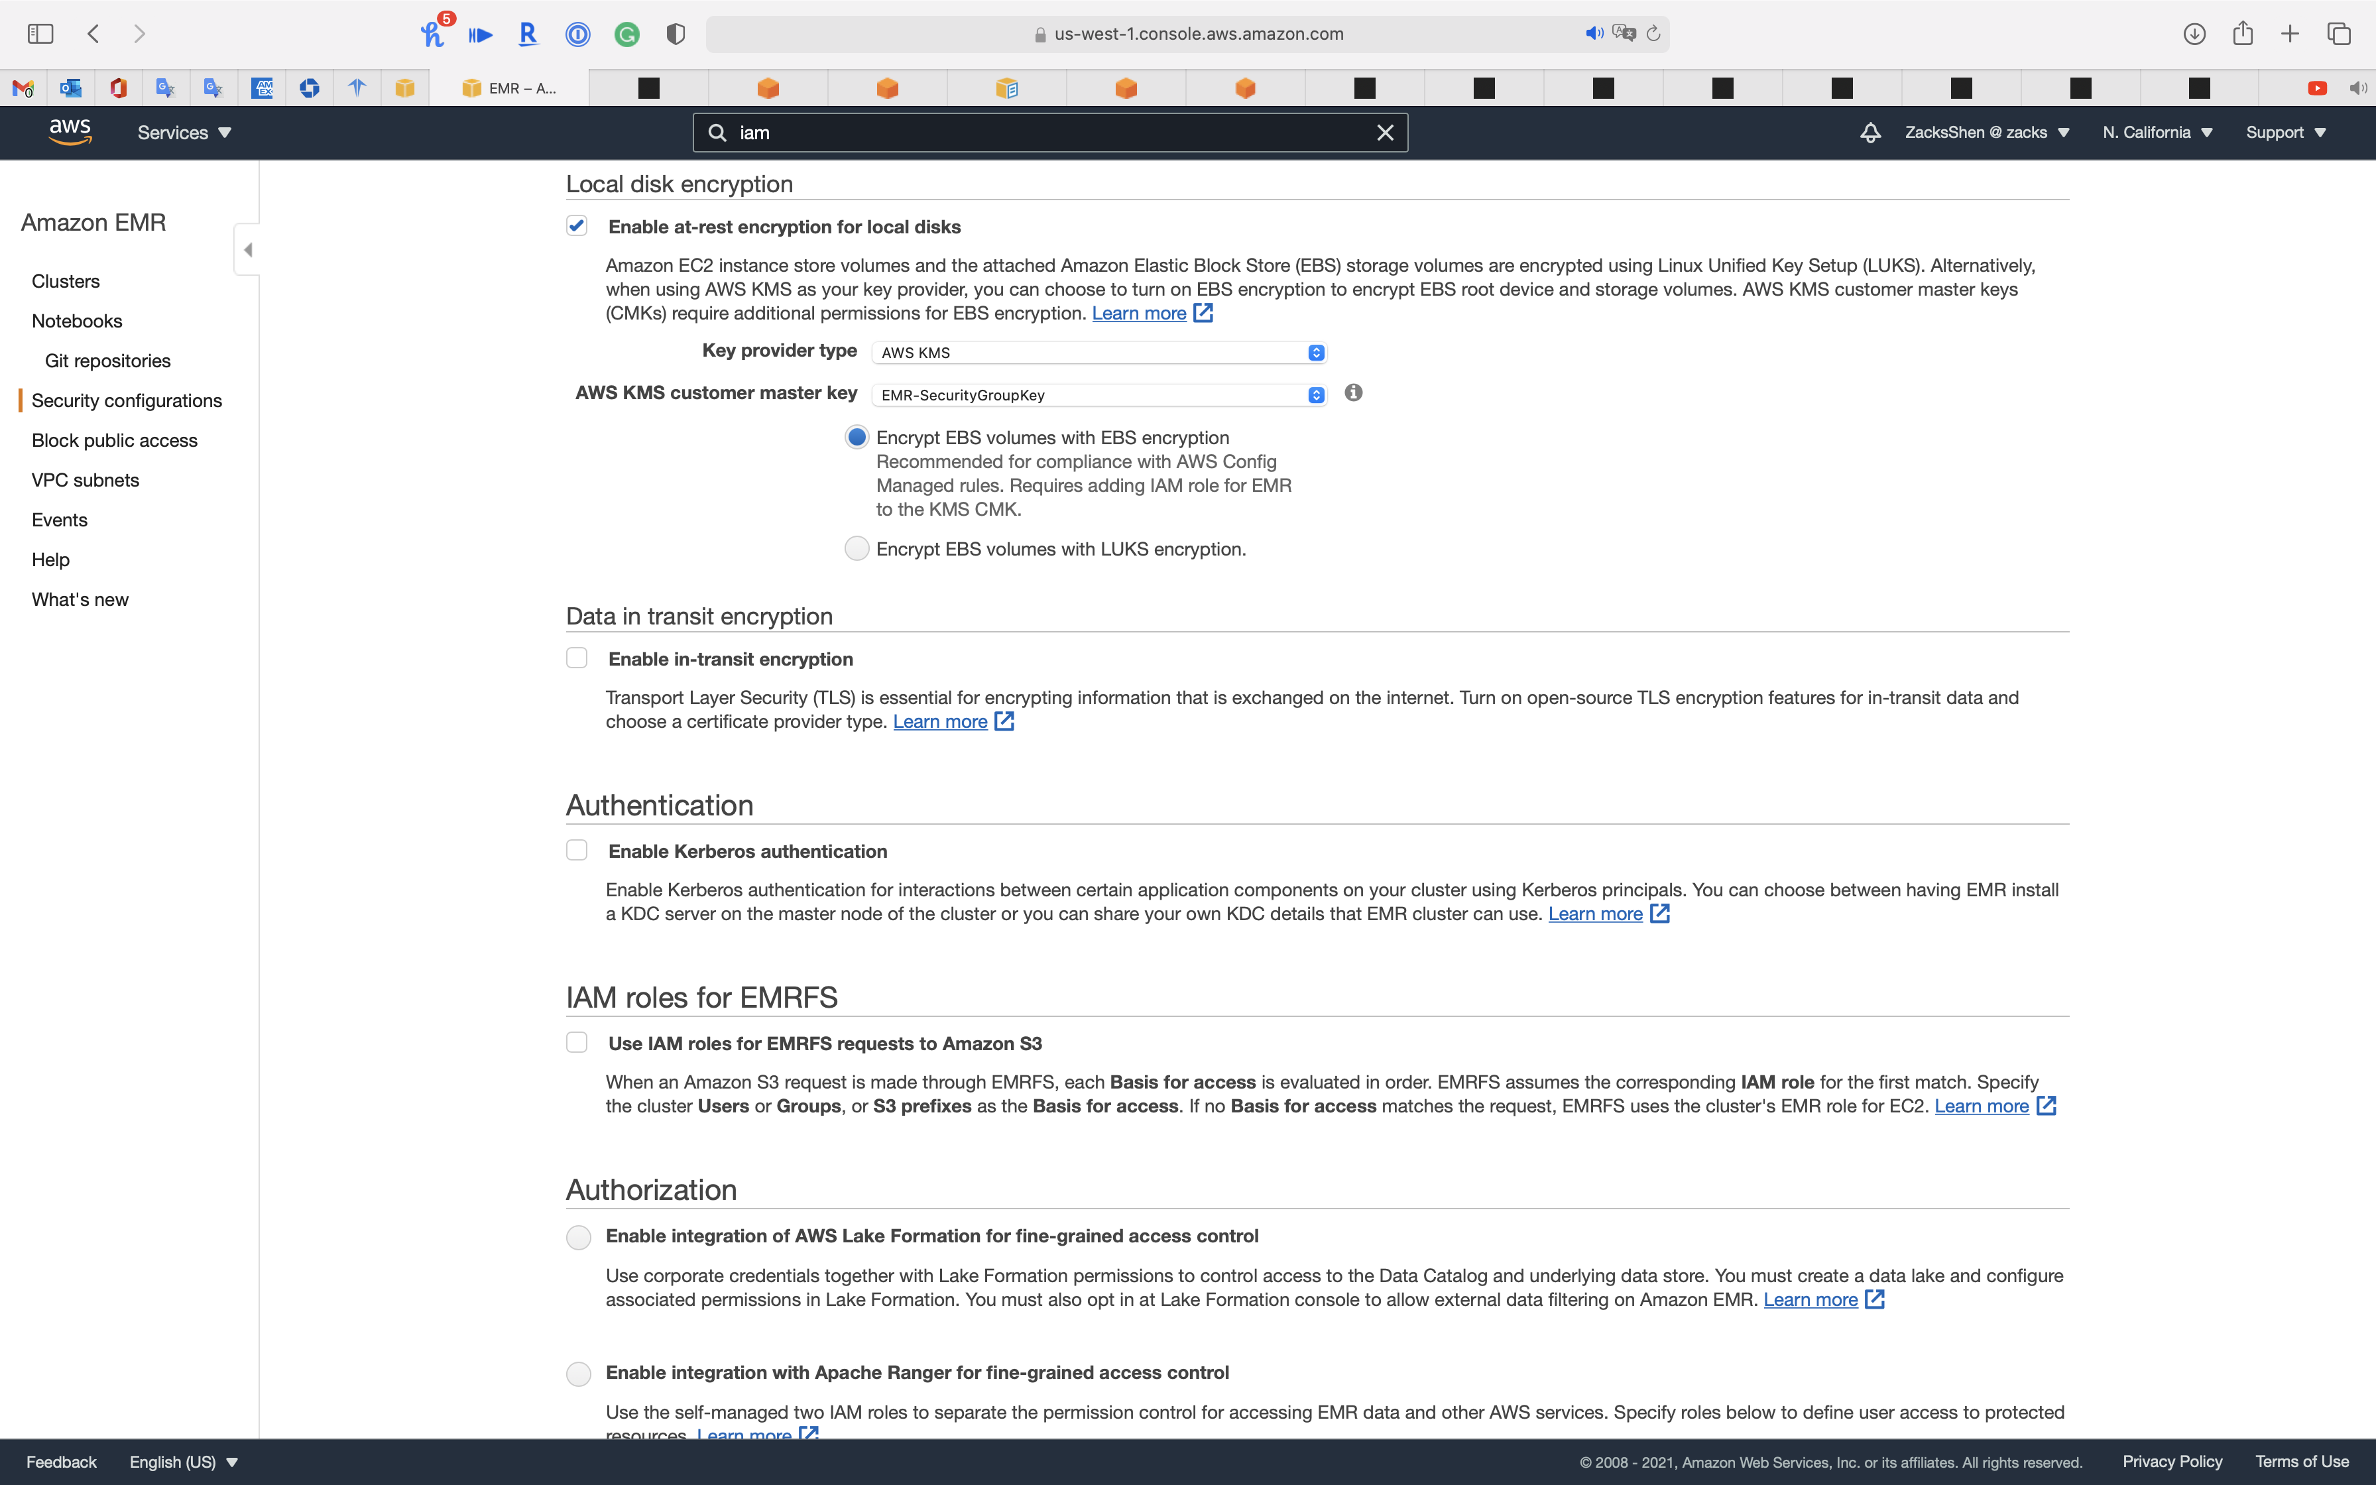Open the Services menu

[x=184, y=133]
